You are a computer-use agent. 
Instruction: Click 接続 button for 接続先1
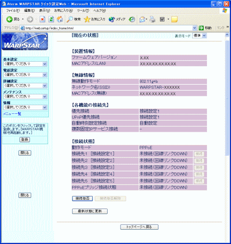(x=199, y=154)
